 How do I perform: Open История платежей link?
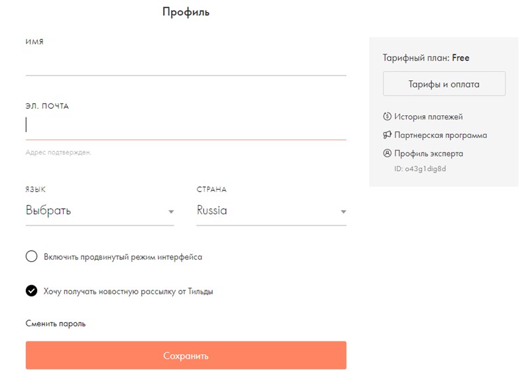point(428,117)
